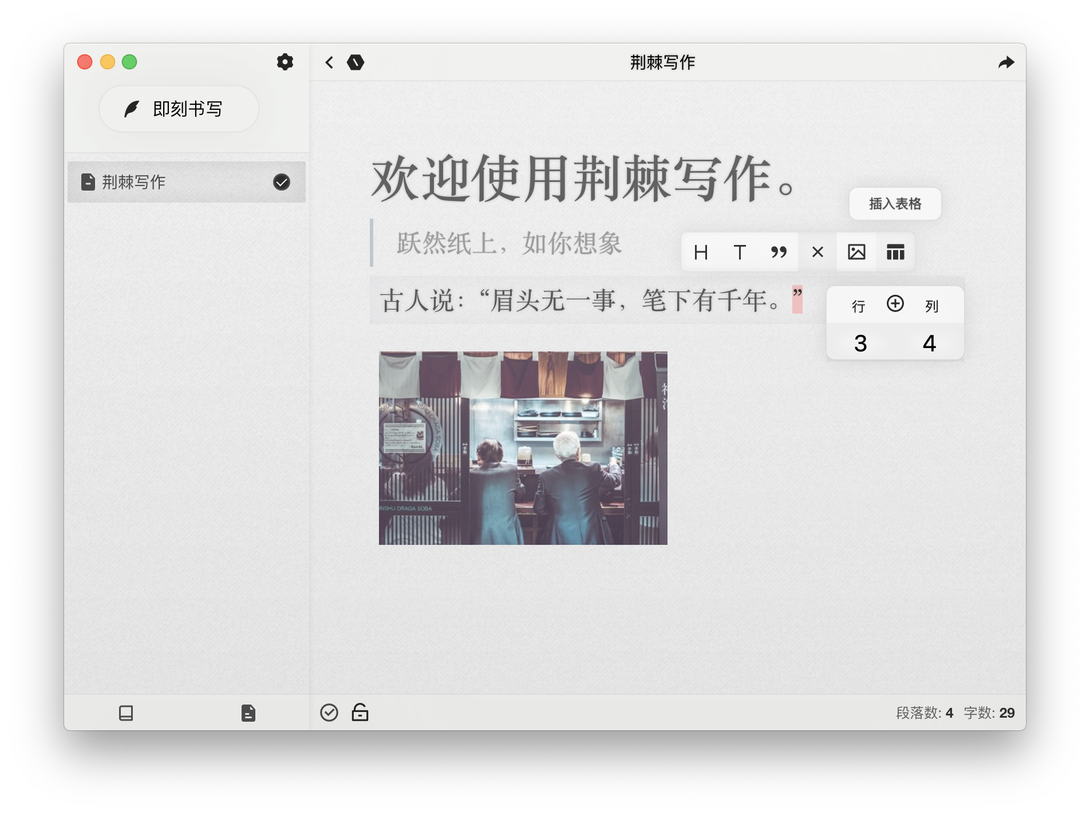
Task: Close the window with the red button
Action: [85, 62]
